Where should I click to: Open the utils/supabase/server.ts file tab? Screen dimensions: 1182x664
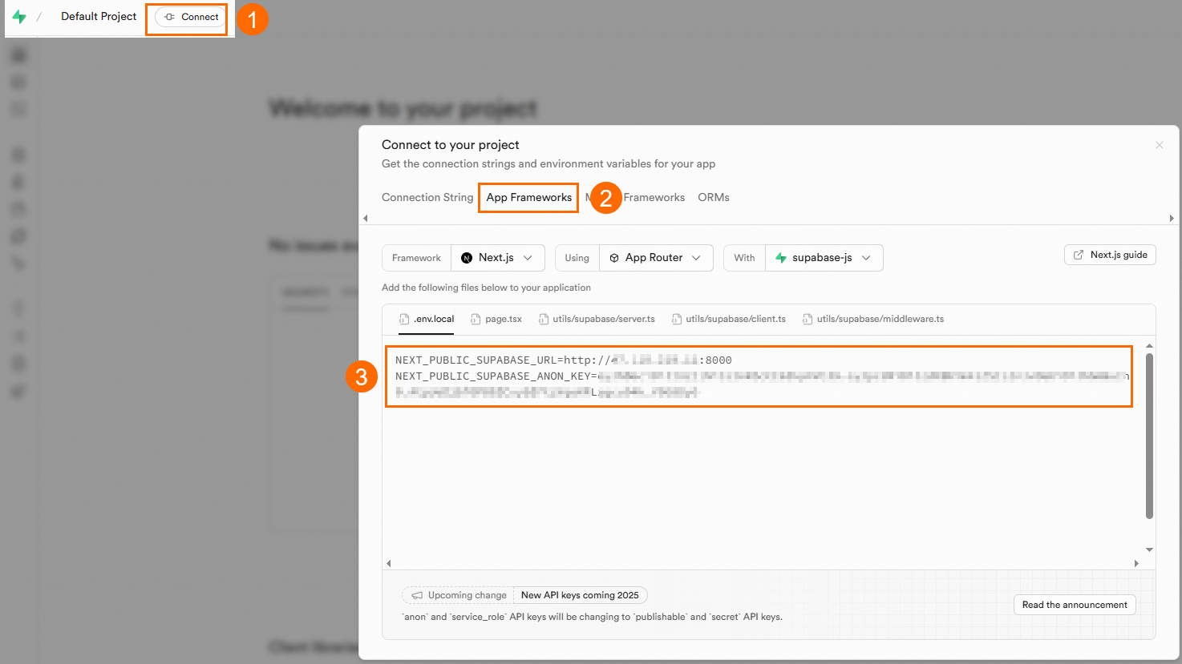coord(597,319)
